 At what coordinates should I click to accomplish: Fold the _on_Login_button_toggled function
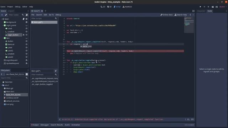click(x=66, y=60)
